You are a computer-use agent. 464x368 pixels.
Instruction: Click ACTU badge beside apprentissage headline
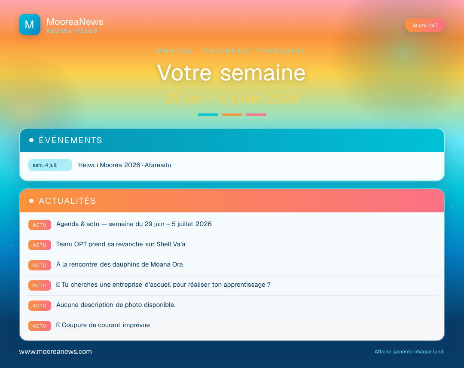coord(40,285)
